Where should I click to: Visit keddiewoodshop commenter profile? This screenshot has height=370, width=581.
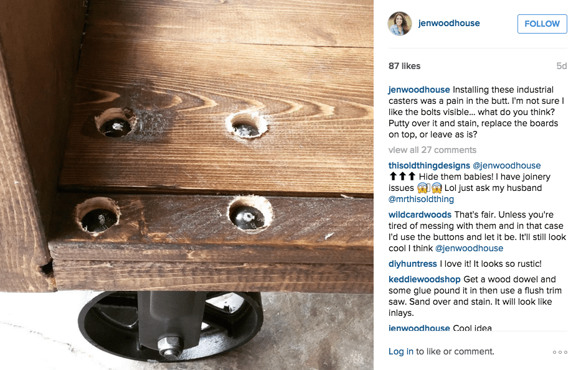(424, 279)
